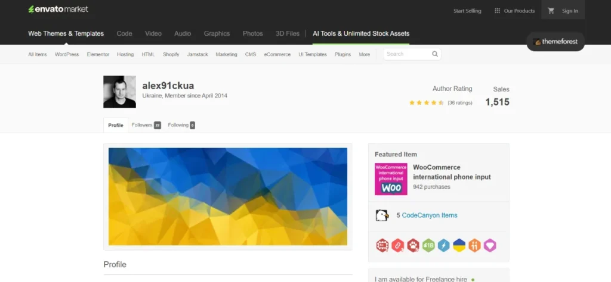This screenshot has height=282, width=611.
Task: Click the Ukraine flag hexagon badge
Action: pyautogui.click(x=459, y=245)
